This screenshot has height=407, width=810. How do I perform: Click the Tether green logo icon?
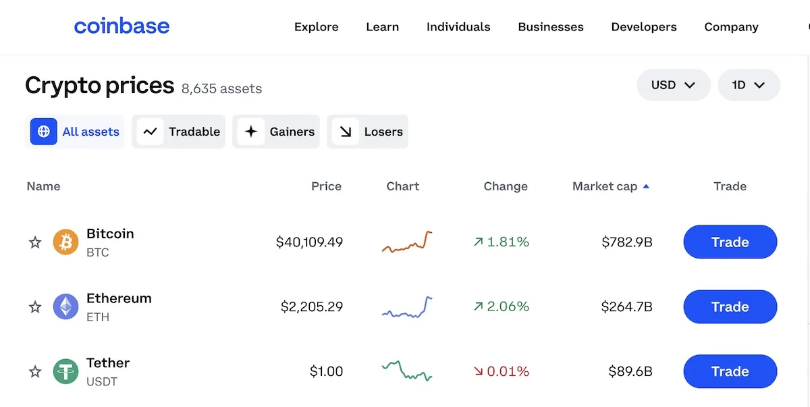pos(65,371)
